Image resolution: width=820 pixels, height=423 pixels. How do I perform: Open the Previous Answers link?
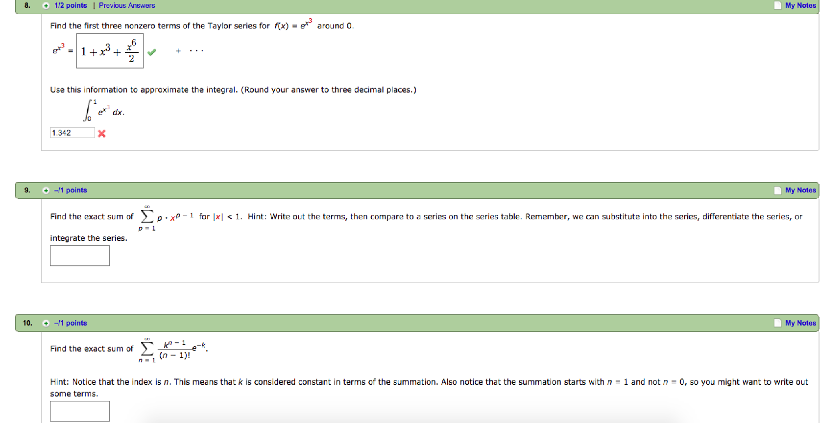[126, 5]
